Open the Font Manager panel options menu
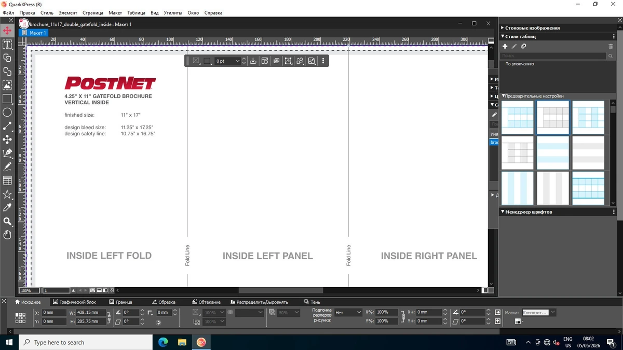The width and height of the screenshot is (623, 350). click(613, 212)
